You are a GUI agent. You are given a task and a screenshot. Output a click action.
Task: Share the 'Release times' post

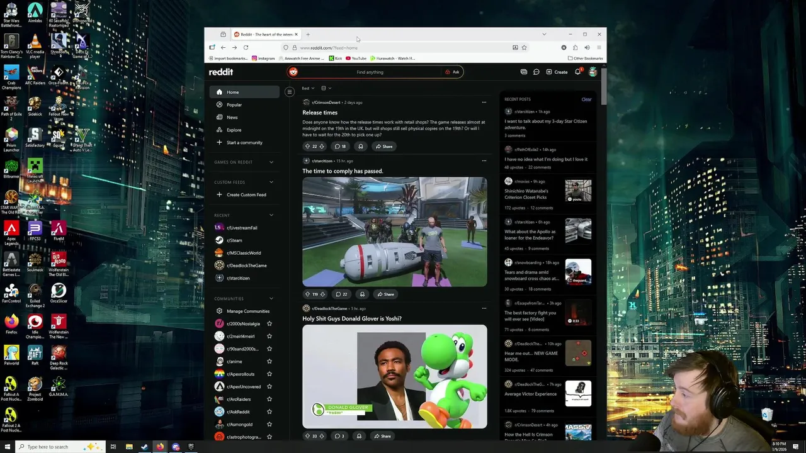tap(384, 146)
